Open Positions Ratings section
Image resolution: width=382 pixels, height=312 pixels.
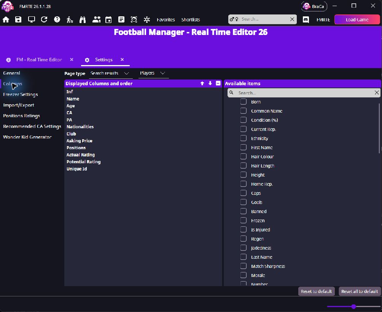(x=21, y=116)
